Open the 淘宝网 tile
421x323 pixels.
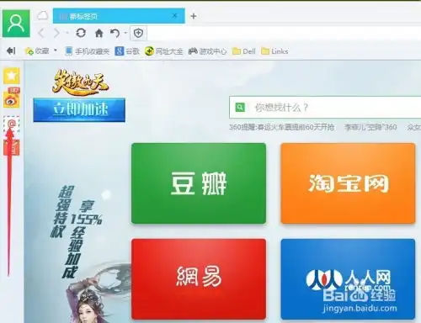[348, 183]
